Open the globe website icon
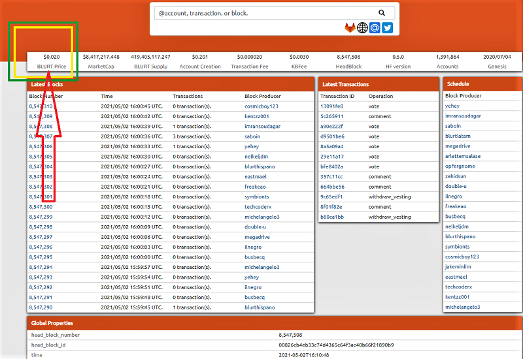This screenshot has height=359, width=523. pos(362,27)
